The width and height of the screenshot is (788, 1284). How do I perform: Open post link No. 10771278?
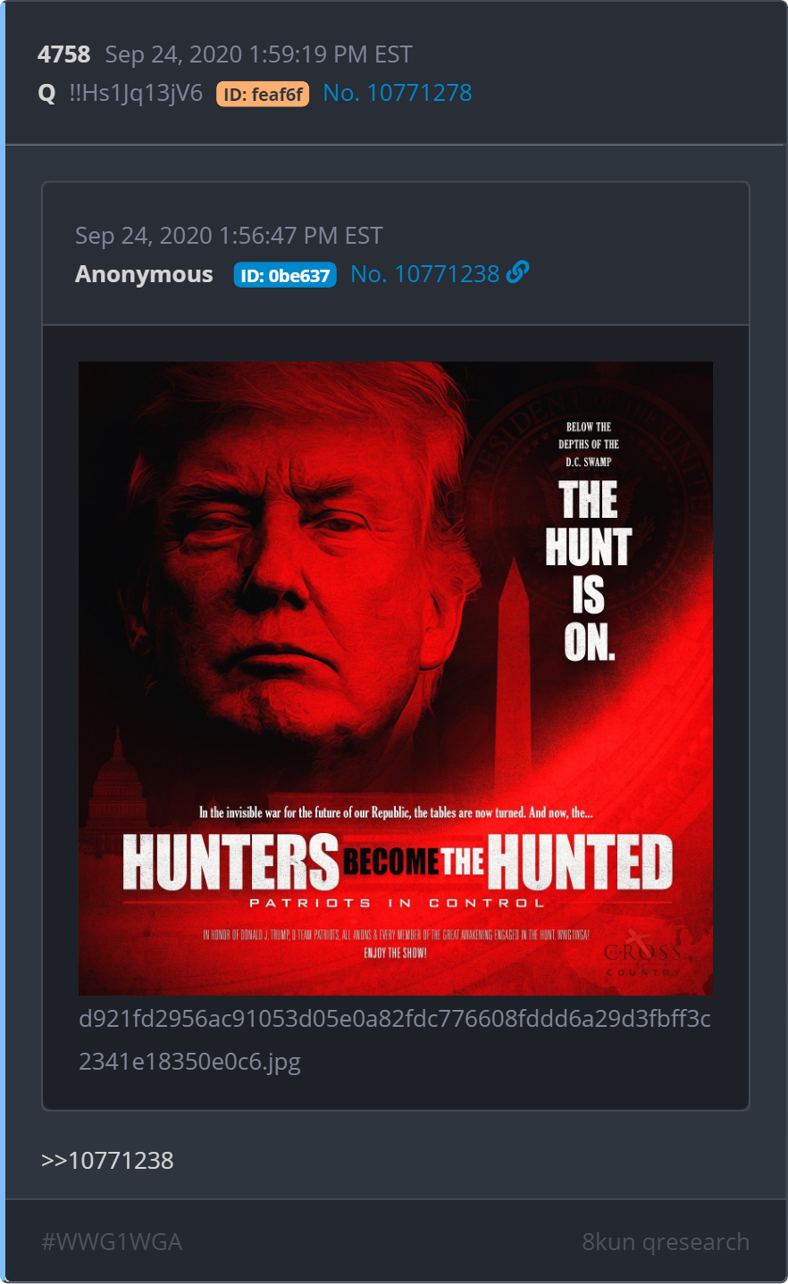(x=398, y=93)
